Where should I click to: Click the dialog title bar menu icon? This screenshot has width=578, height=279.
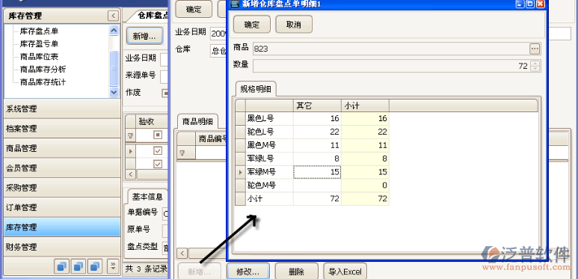tap(234, 4)
